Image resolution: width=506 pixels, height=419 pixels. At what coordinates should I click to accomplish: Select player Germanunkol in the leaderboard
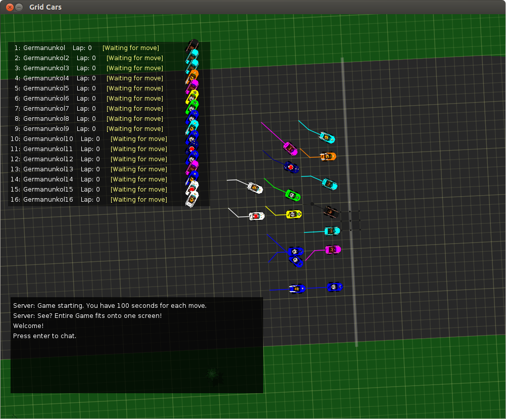(x=44, y=48)
